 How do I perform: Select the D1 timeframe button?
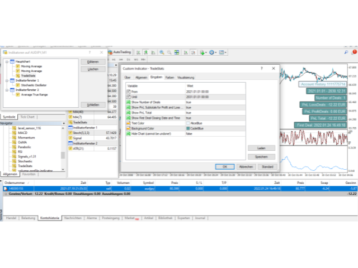click(x=128, y=60)
